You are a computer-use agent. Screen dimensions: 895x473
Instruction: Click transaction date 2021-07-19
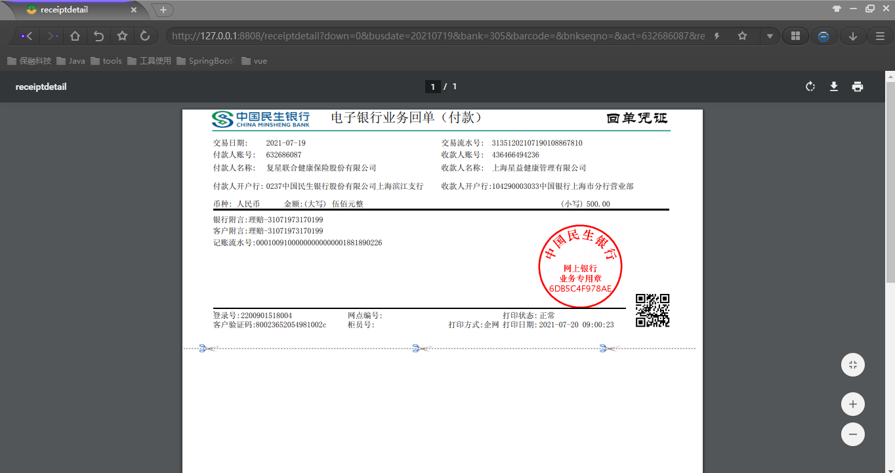point(285,143)
